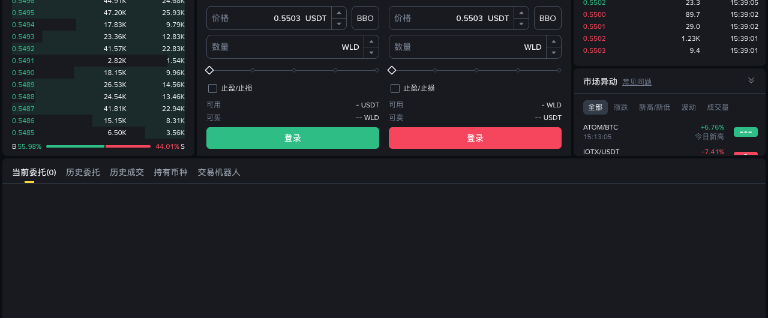
Task: Increase sell quantity with up arrow
Action: 554,41
